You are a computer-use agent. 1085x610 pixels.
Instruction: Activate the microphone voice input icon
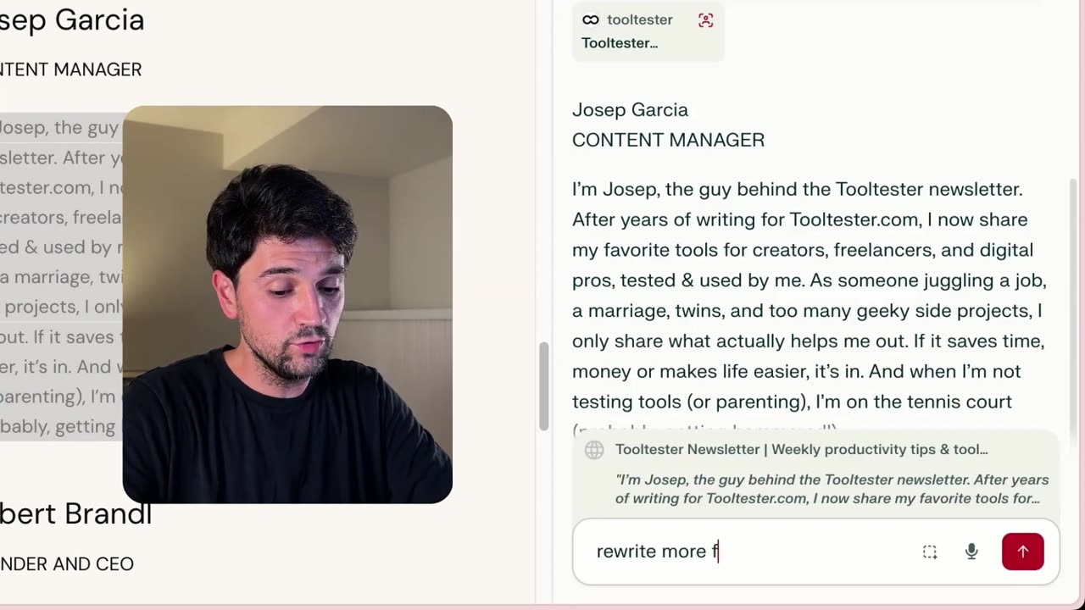pyautogui.click(x=971, y=552)
